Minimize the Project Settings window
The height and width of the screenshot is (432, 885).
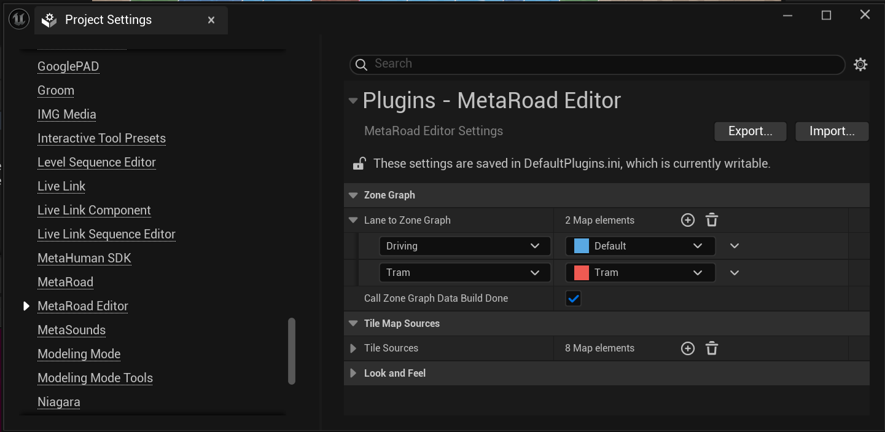[788, 15]
